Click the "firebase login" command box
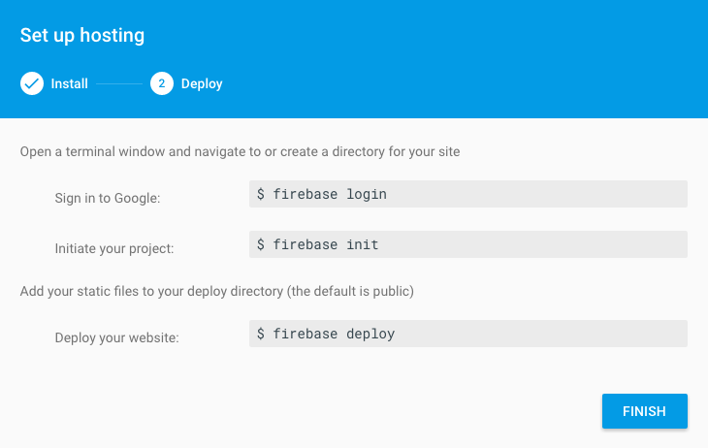Screen dimensions: 708x448 [467, 194]
